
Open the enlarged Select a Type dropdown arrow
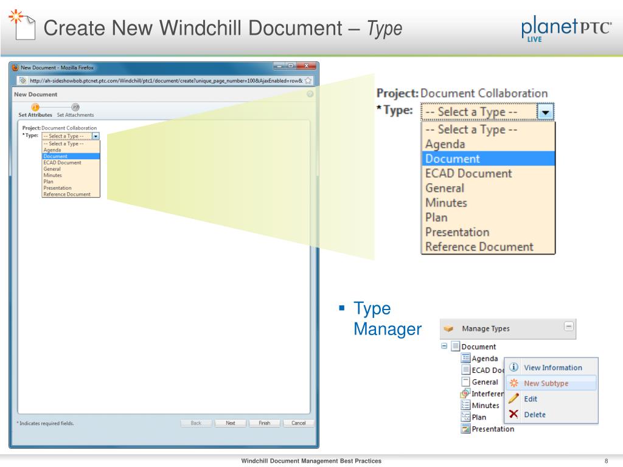pyautogui.click(x=545, y=112)
